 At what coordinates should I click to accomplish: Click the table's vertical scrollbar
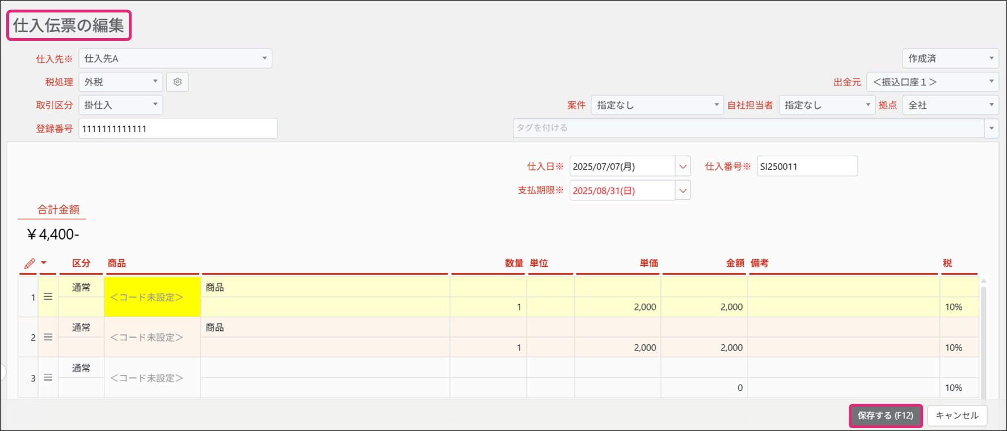point(983,340)
